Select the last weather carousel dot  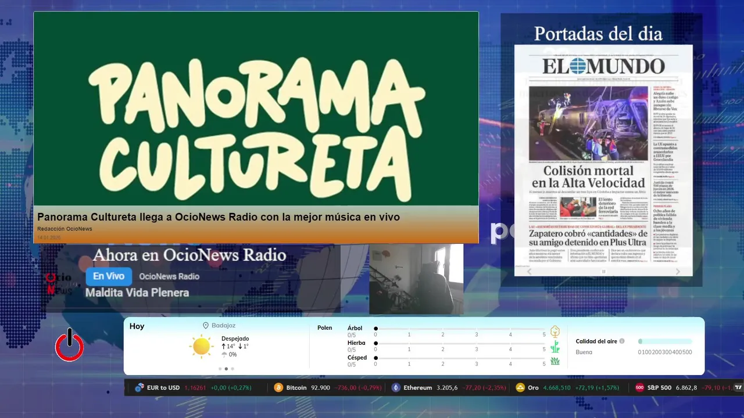233,369
